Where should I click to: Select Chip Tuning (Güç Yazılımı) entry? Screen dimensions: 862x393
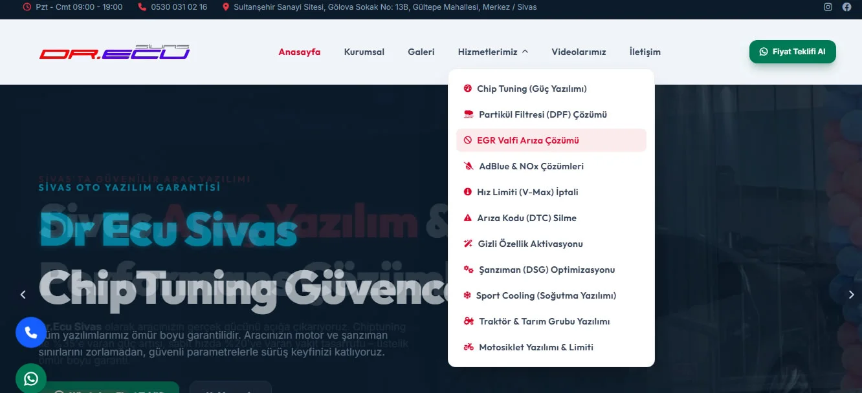[x=551, y=89]
